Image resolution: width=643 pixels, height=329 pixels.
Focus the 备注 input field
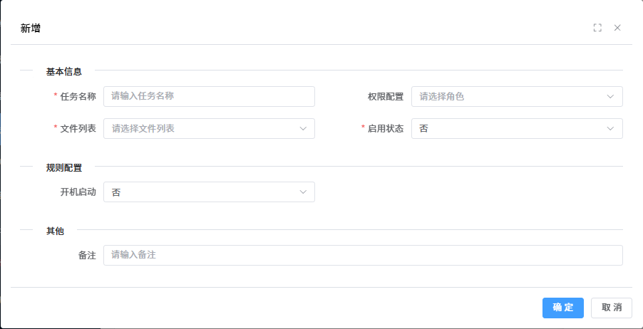(363, 255)
